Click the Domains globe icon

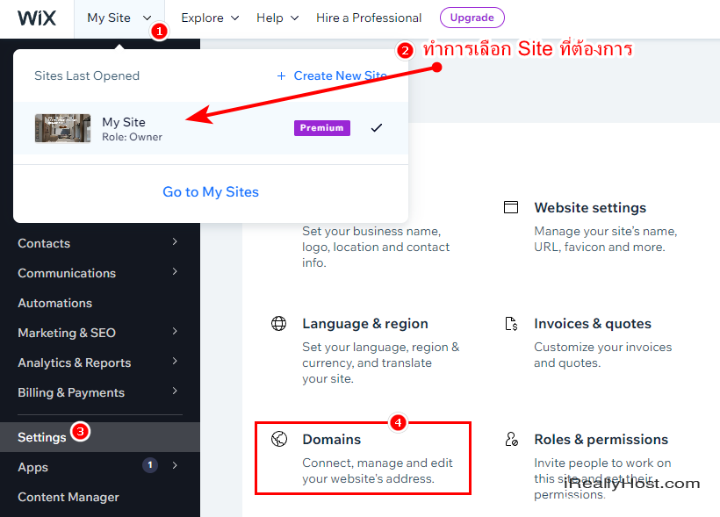pos(279,439)
